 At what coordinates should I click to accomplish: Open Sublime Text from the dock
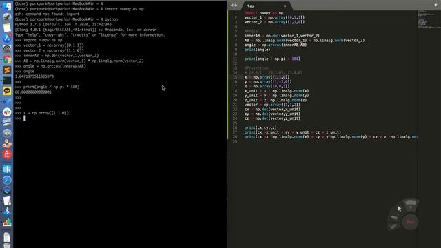[x=7, y=70]
